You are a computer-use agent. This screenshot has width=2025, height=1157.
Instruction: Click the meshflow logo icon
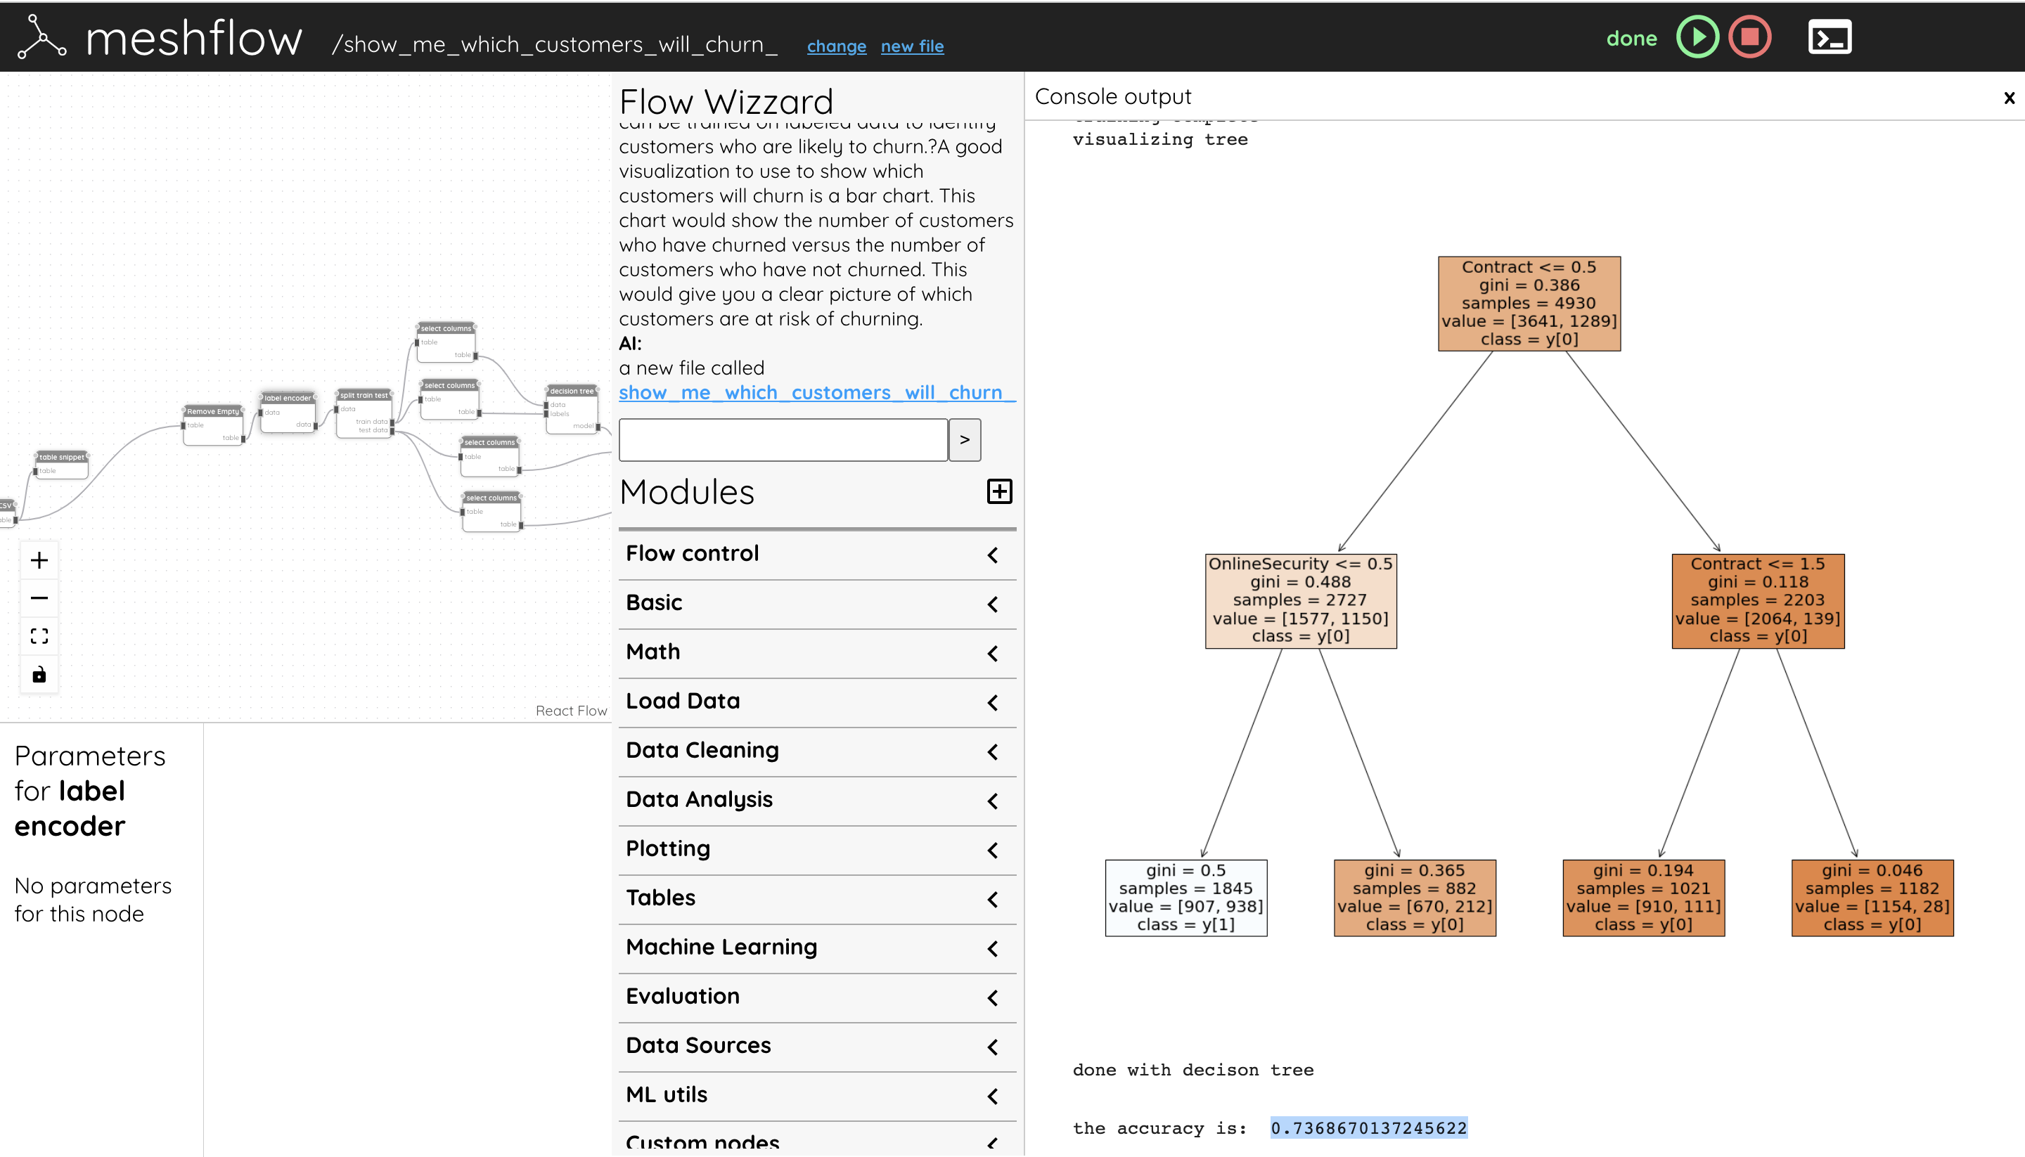tap(41, 37)
